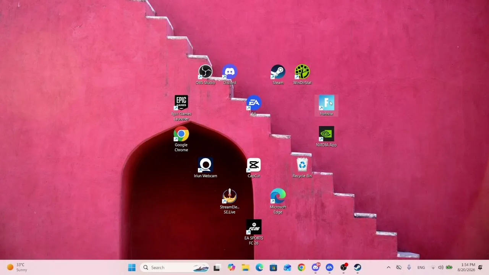
Task: Select the WinDirStat desktop shortcut
Action: pos(302,75)
